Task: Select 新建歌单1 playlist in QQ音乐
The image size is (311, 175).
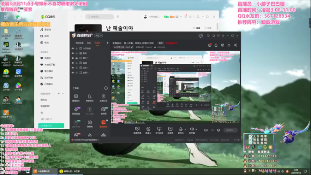Action: coord(45,106)
